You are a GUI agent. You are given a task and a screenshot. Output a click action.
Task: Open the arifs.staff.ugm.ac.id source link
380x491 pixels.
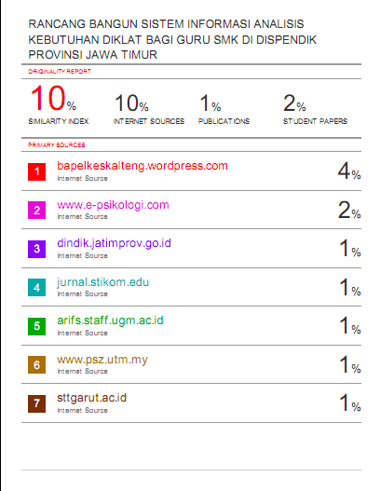pos(110,321)
